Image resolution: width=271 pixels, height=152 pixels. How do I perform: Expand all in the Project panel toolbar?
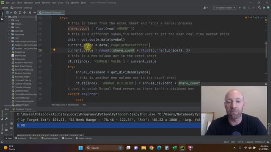point(20,13)
